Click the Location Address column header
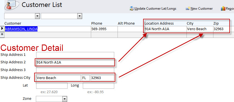234x102 pixels. (159, 23)
